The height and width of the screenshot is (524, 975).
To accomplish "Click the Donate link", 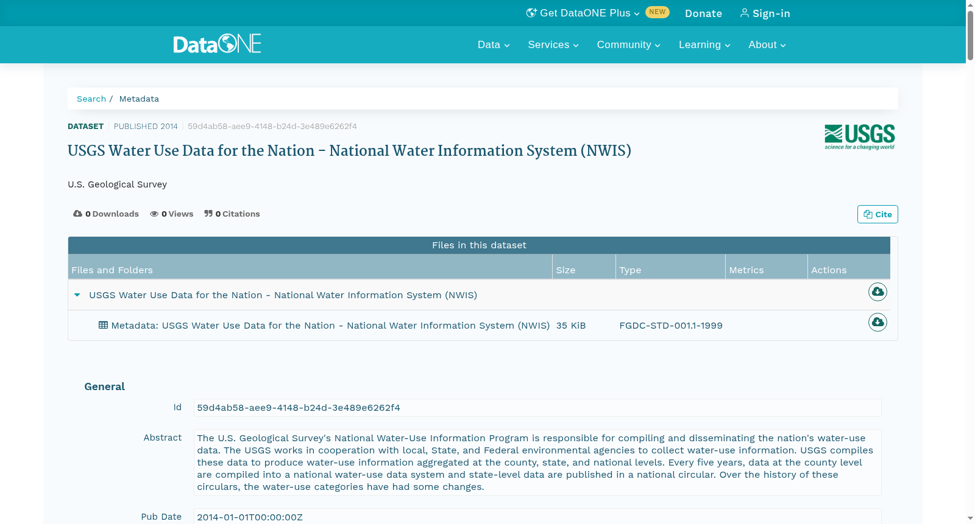I will pos(703,13).
